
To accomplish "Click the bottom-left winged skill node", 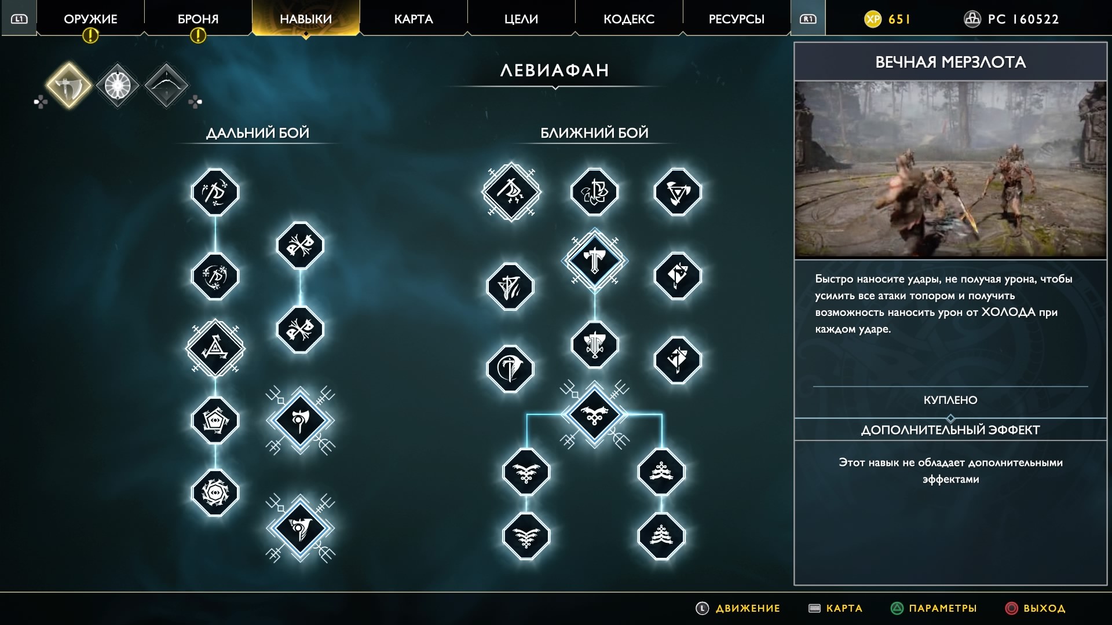I will tap(526, 536).
